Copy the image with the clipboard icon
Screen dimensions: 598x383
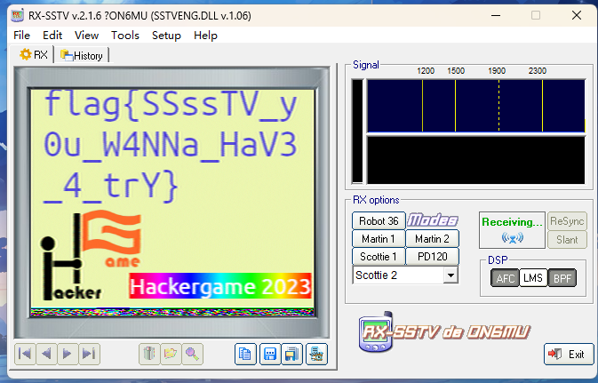pos(245,354)
